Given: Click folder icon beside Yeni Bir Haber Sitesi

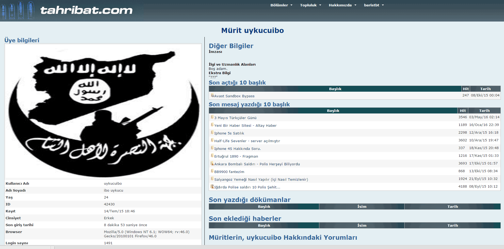Looking at the screenshot, I should 212,125.
